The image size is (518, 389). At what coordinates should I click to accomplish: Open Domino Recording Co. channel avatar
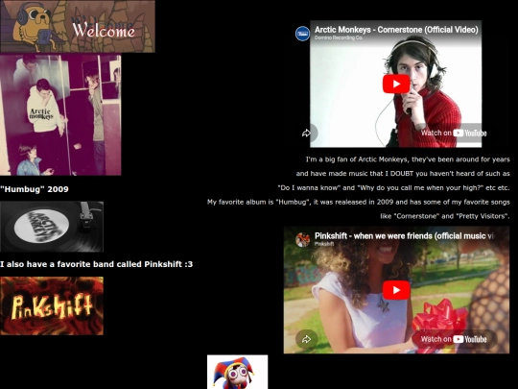pyautogui.click(x=302, y=34)
